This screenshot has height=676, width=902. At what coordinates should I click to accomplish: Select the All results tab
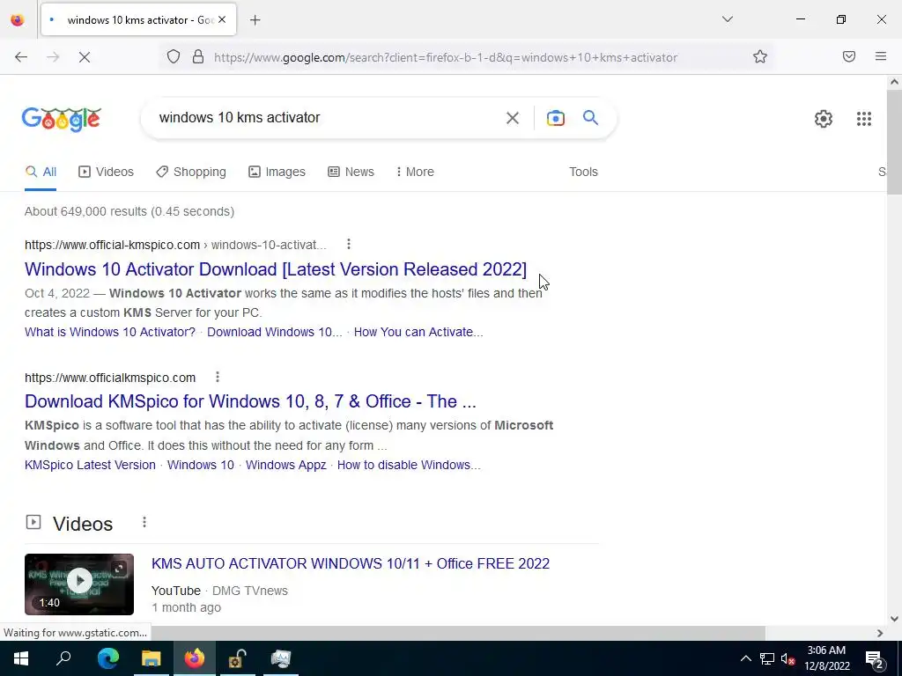coord(41,172)
